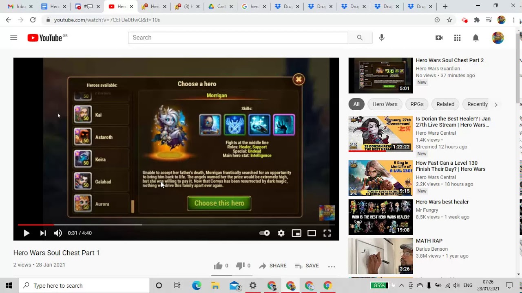Bookmark this page with star
This screenshot has width=522, height=293.
click(449, 20)
